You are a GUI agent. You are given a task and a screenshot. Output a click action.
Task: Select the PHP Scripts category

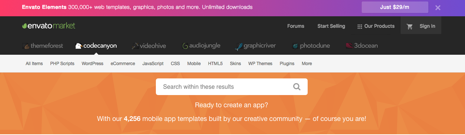click(x=62, y=64)
